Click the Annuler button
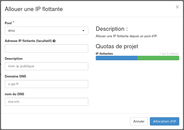The width and height of the screenshot is (184, 130). tap(139, 121)
